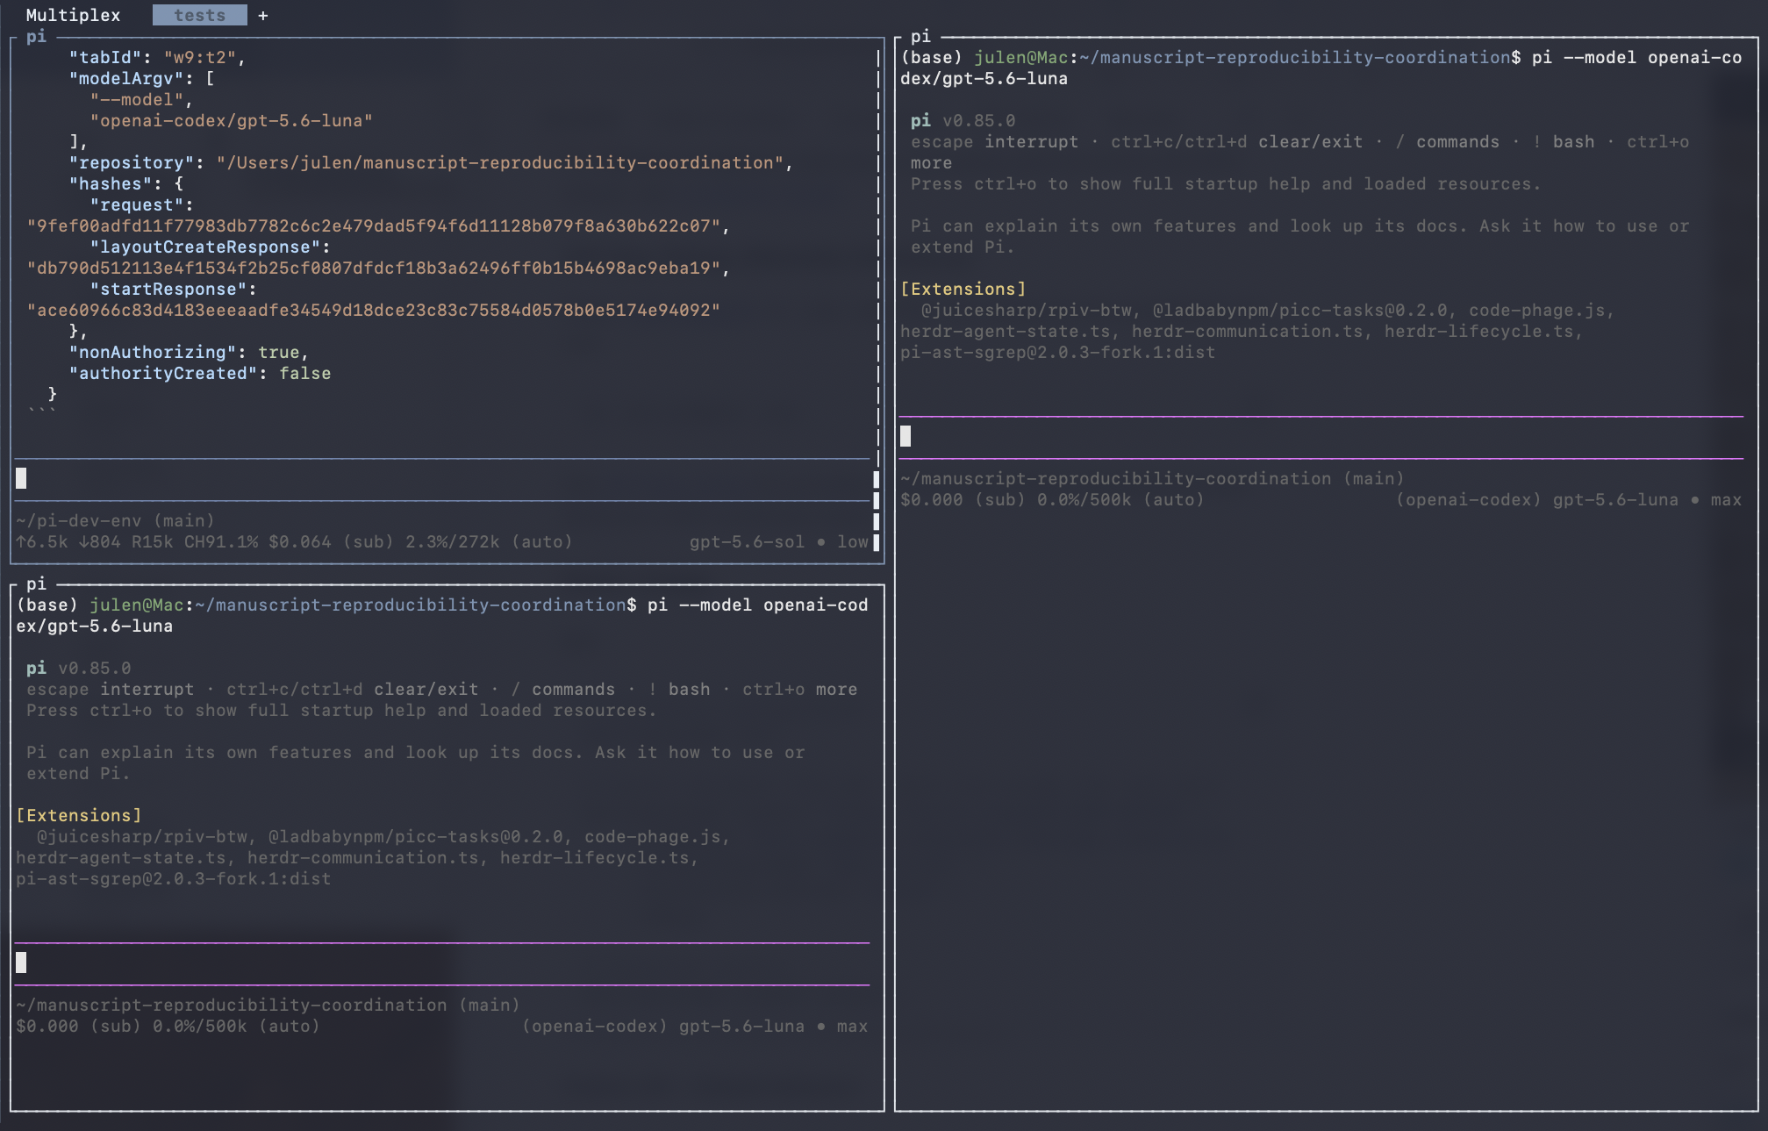Image resolution: width=1768 pixels, height=1131 pixels.
Task: Click the ~/pi-dev-env (main) status line
Action: tap(115, 520)
